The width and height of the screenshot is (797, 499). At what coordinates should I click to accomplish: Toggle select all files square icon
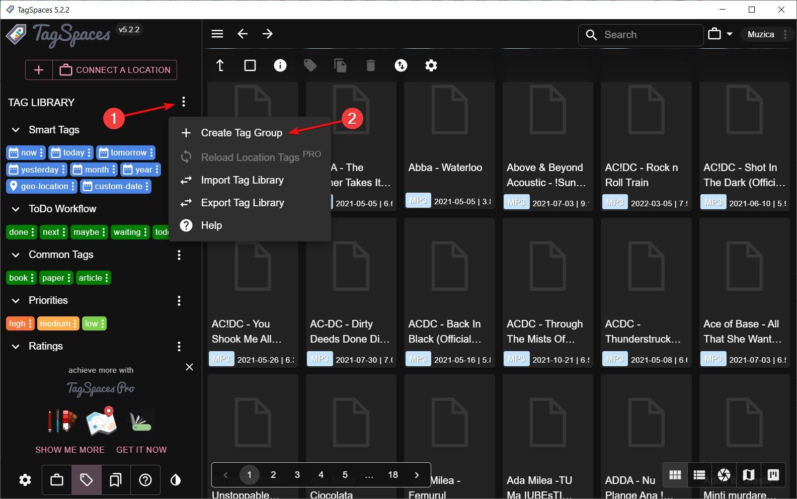[250, 65]
